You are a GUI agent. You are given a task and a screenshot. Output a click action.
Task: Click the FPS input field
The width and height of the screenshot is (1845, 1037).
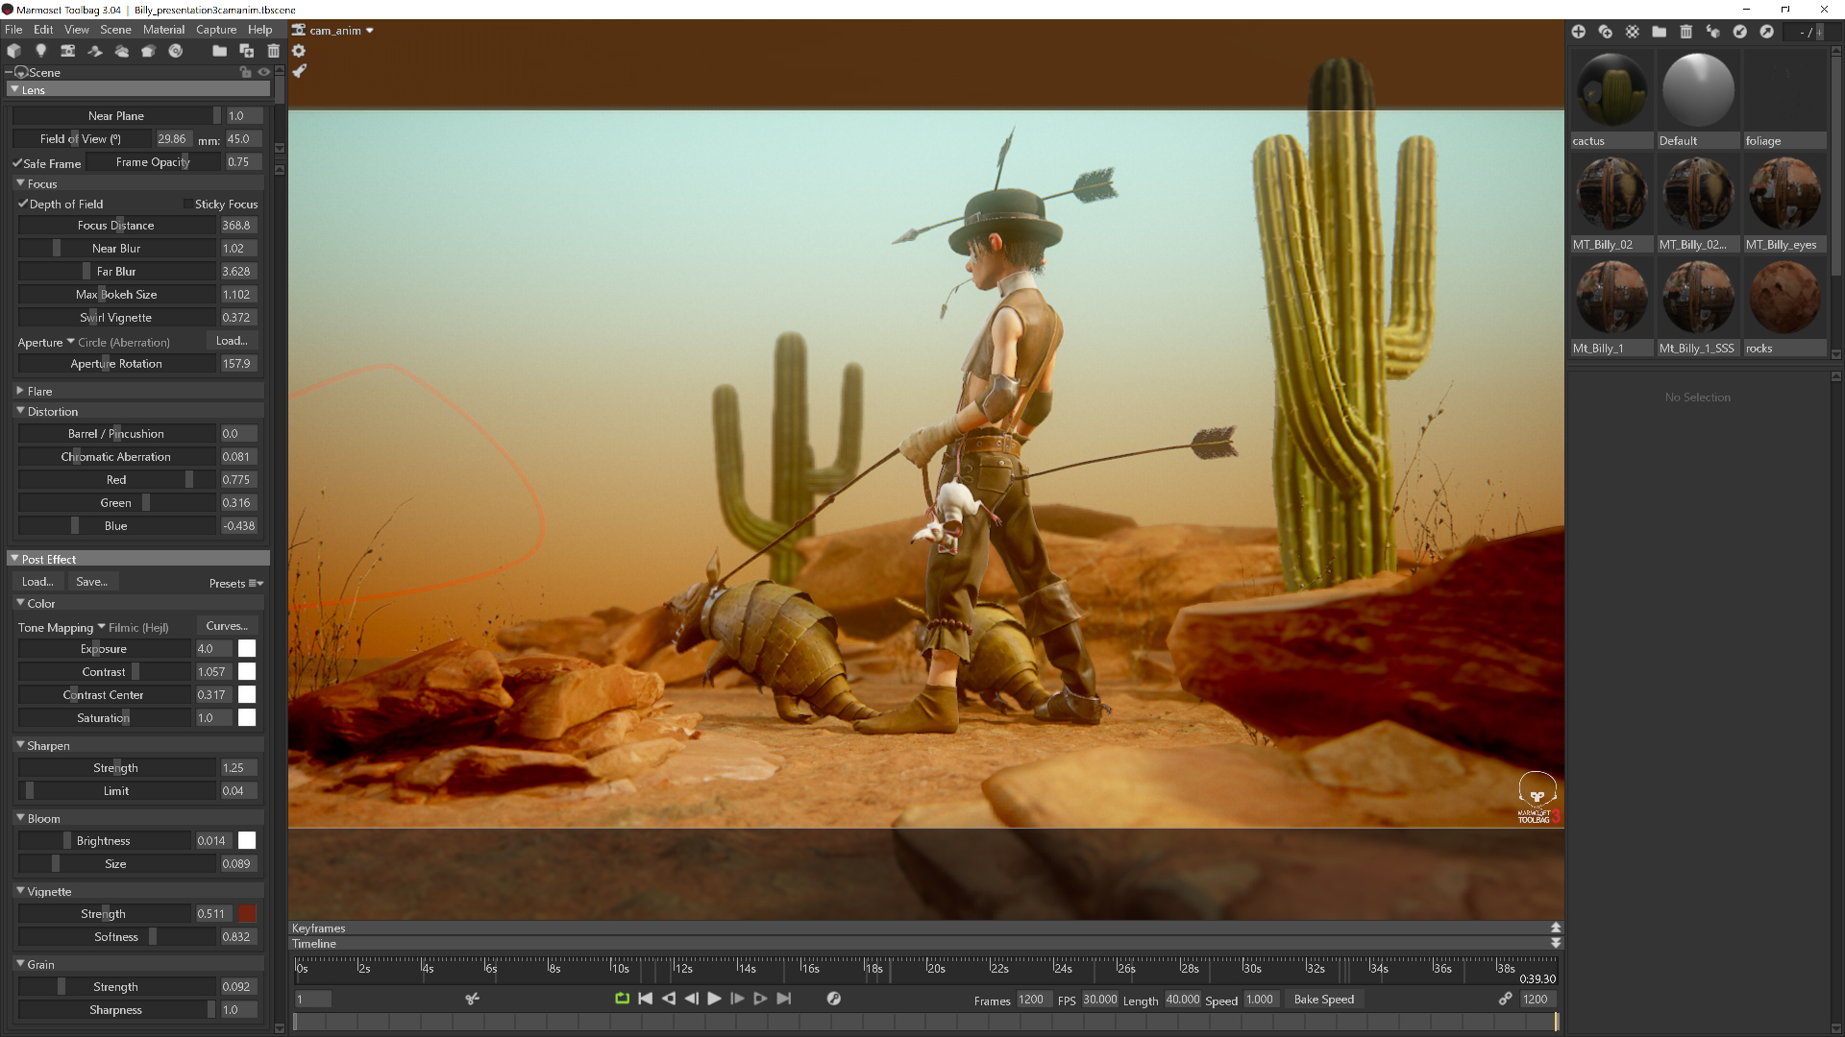(1100, 1000)
